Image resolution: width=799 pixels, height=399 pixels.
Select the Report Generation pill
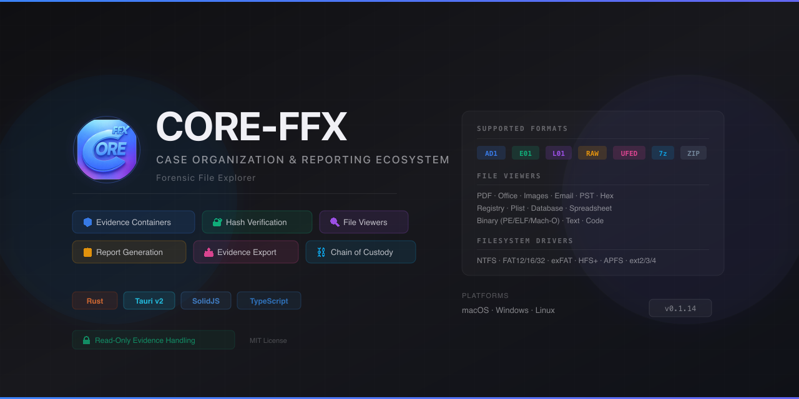click(x=129, y=252)
